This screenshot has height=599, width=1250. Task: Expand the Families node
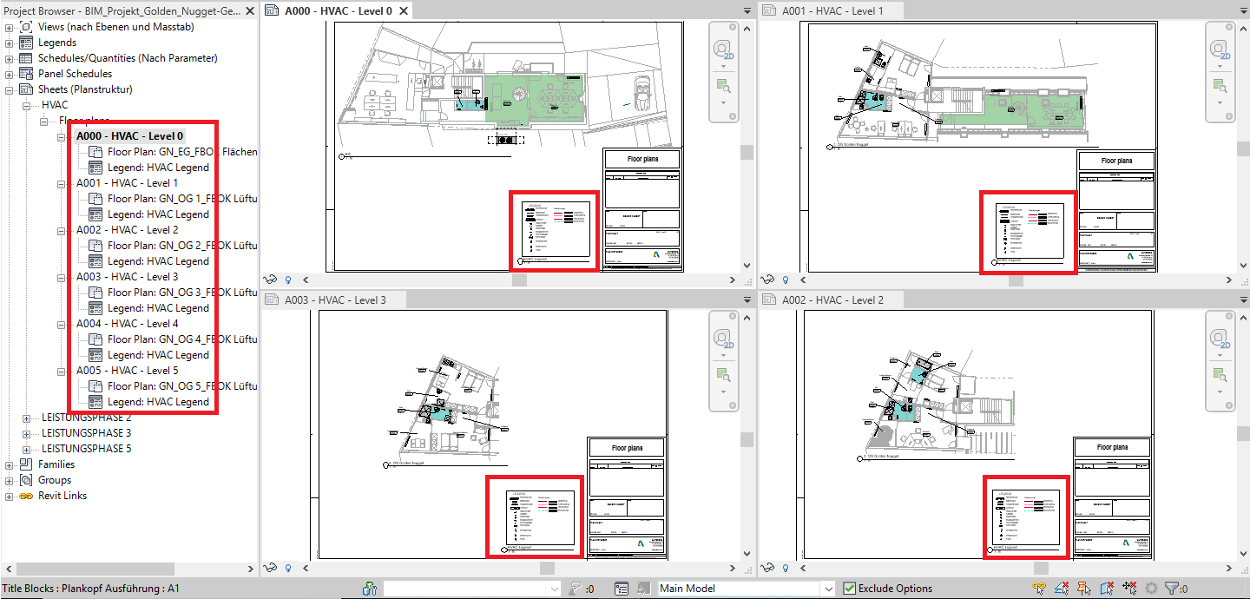(x=10, y=464)
